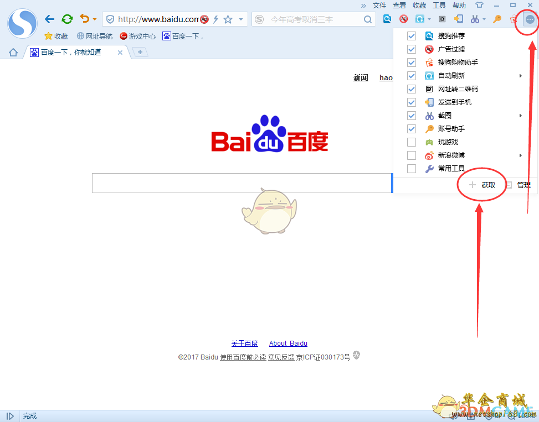Screen dimensions: 539x422
Task: Click the orange undo/restore icon
Action: pyautogui.click(x=85, y=18)
